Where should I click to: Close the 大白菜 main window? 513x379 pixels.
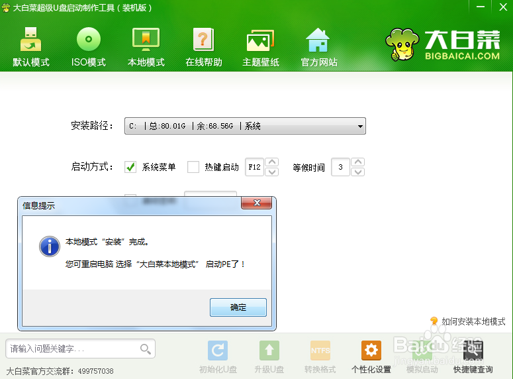pyautogui.click(x=503, y=7)
